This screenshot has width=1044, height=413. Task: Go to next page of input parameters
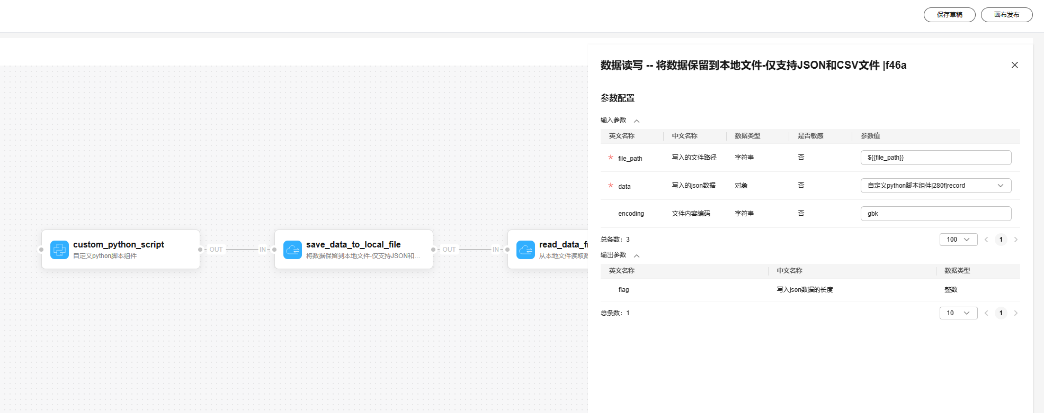click(1015, 240)
